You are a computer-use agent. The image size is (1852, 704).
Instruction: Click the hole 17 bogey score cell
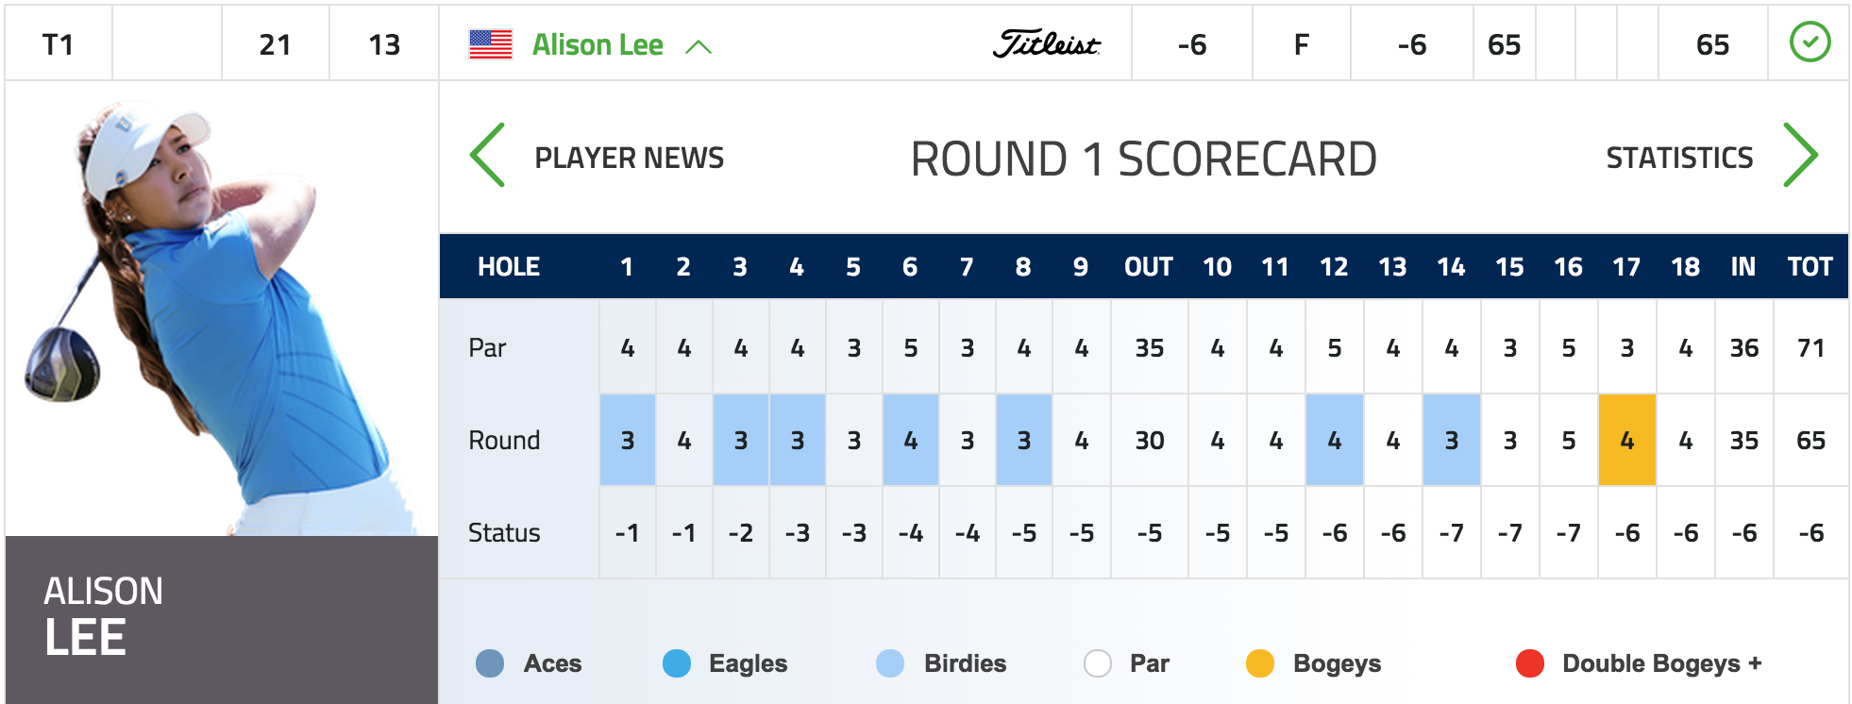pyautogui.click(x=1627, y=440)
